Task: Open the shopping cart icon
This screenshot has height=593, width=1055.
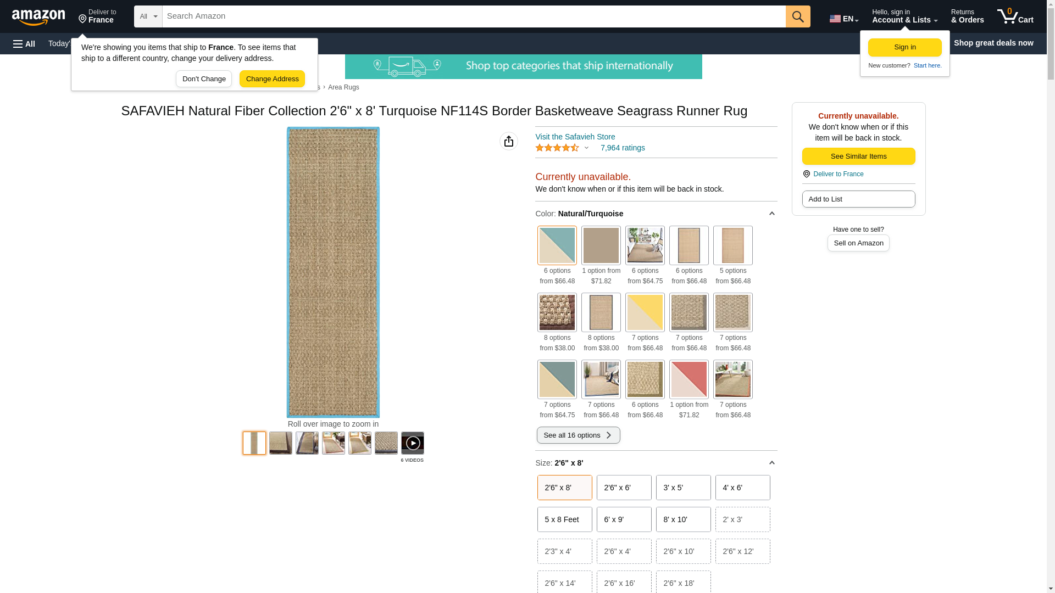Action: coord(1015,16)
